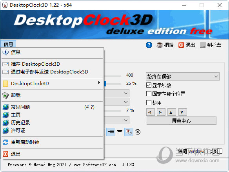Uncheck the 显示秒数 checkbox
Image resolution: width=229 pixels, height=172 pixels.
pyautogui.click(x=149, y=85)
